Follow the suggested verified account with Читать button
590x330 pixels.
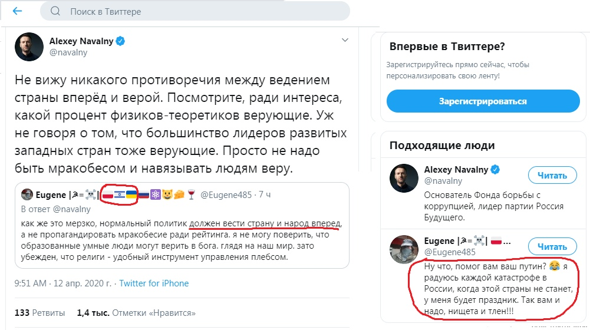pos(552,175)
